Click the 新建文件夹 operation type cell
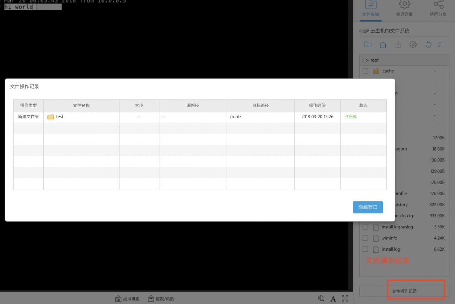The width and height of the screenshot is (455, 304). pos(28,116)
